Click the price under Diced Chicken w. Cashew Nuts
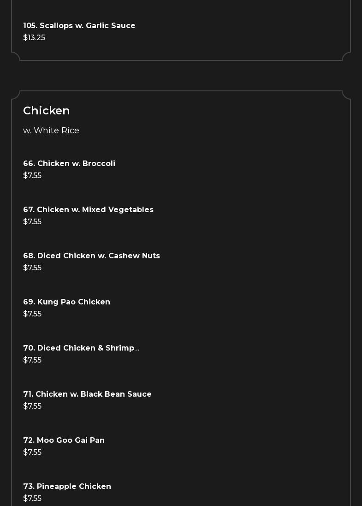362x506 pixels. coord(32,268)
